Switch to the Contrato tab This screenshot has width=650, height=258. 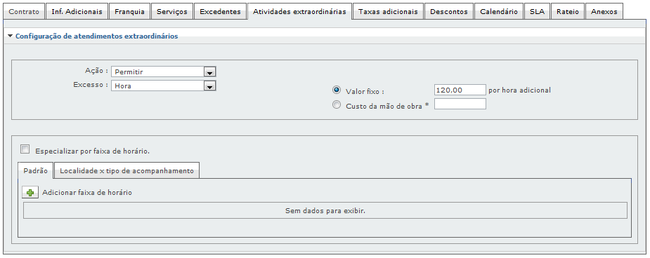[24, 12]
